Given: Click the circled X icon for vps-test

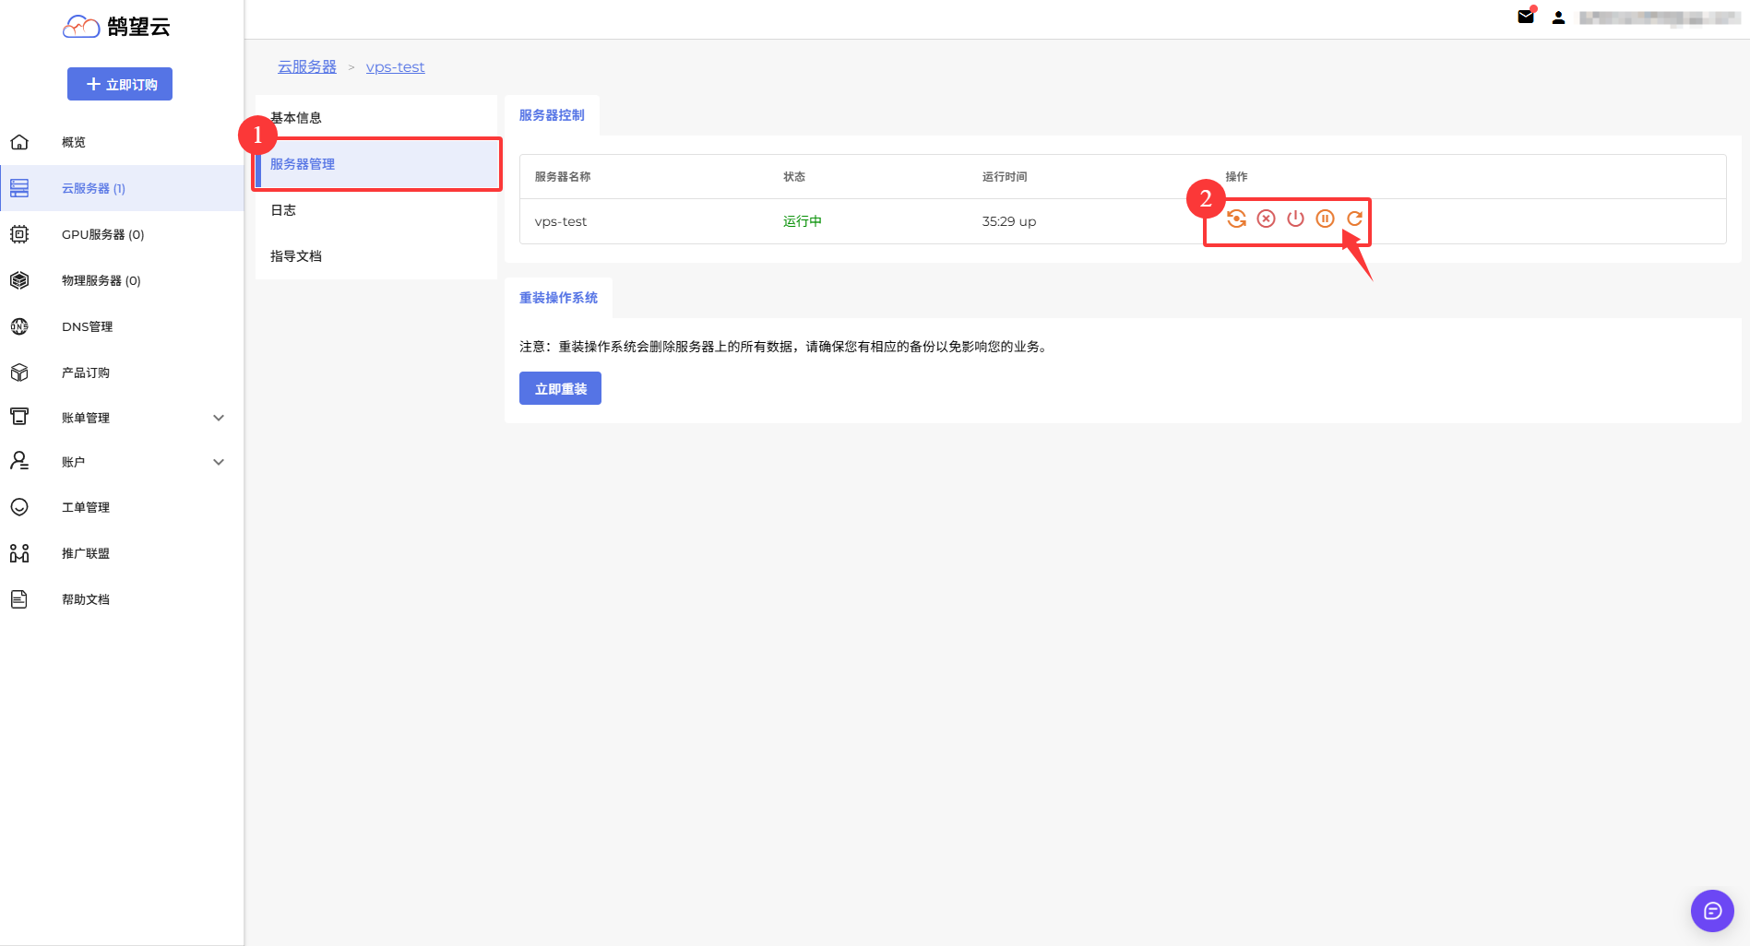Looking at the screenshot, I should 1266,219.
